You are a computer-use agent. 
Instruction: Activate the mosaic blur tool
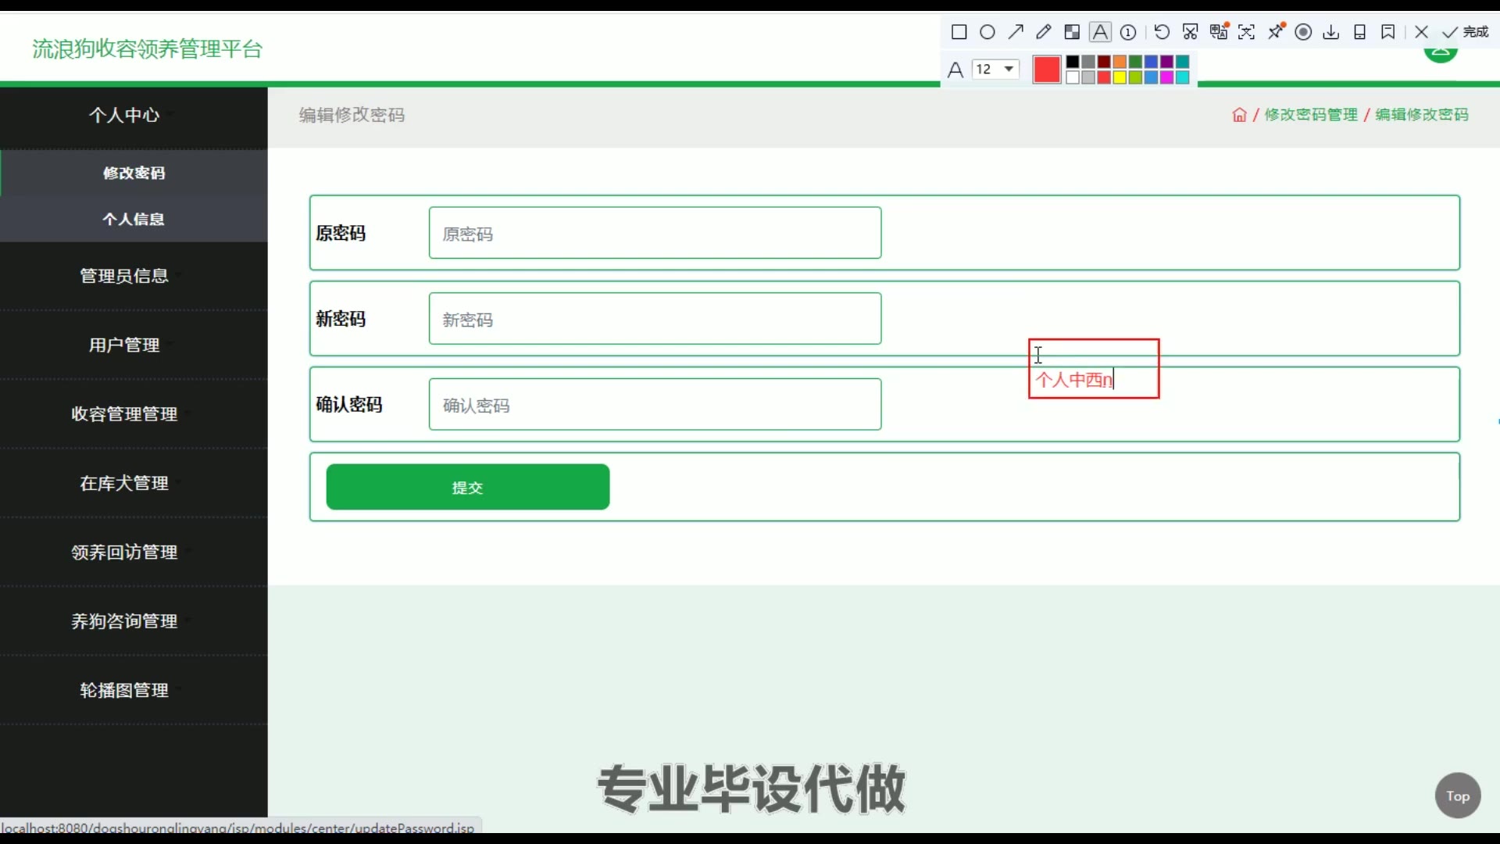pos(1072,32)
